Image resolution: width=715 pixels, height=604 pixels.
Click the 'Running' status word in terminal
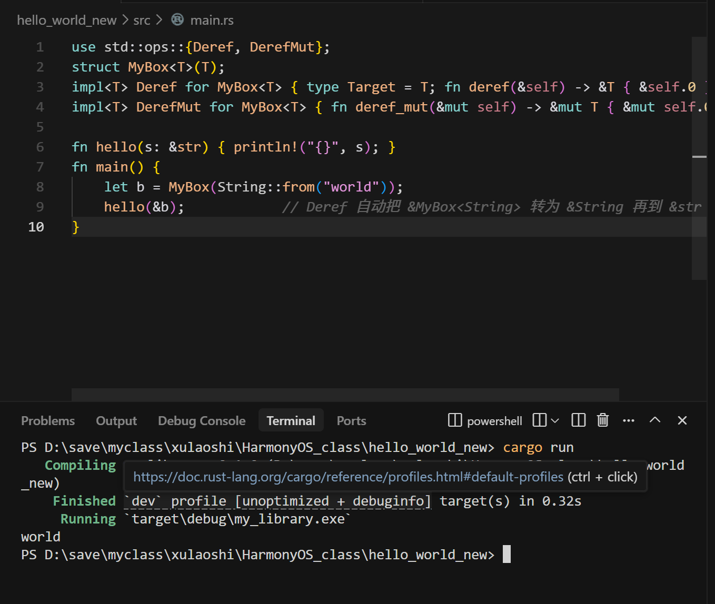click(88, 519)
